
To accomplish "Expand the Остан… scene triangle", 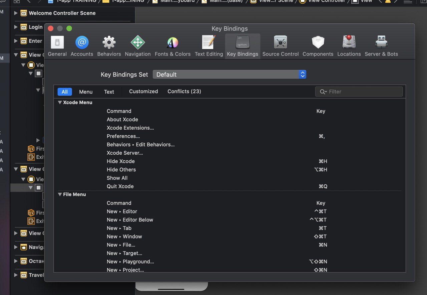I will click(16, 261).
